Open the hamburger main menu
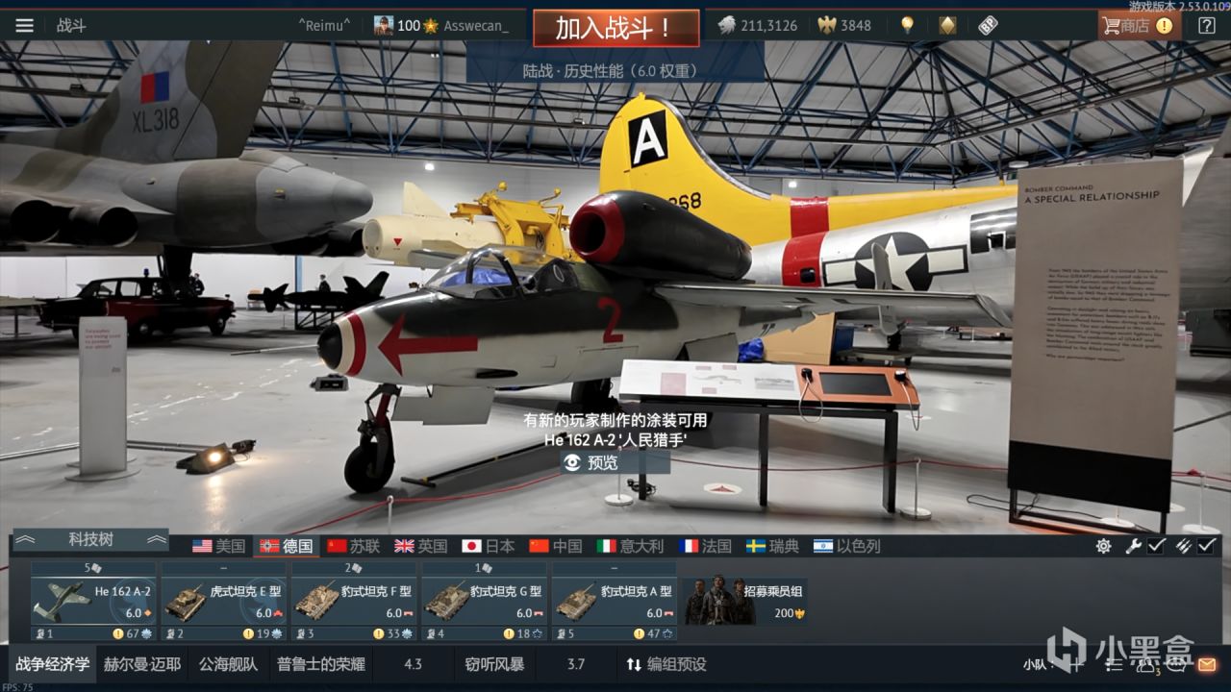Image resolution: width=1231 pixels, height=692 pixels. (24, 26)
